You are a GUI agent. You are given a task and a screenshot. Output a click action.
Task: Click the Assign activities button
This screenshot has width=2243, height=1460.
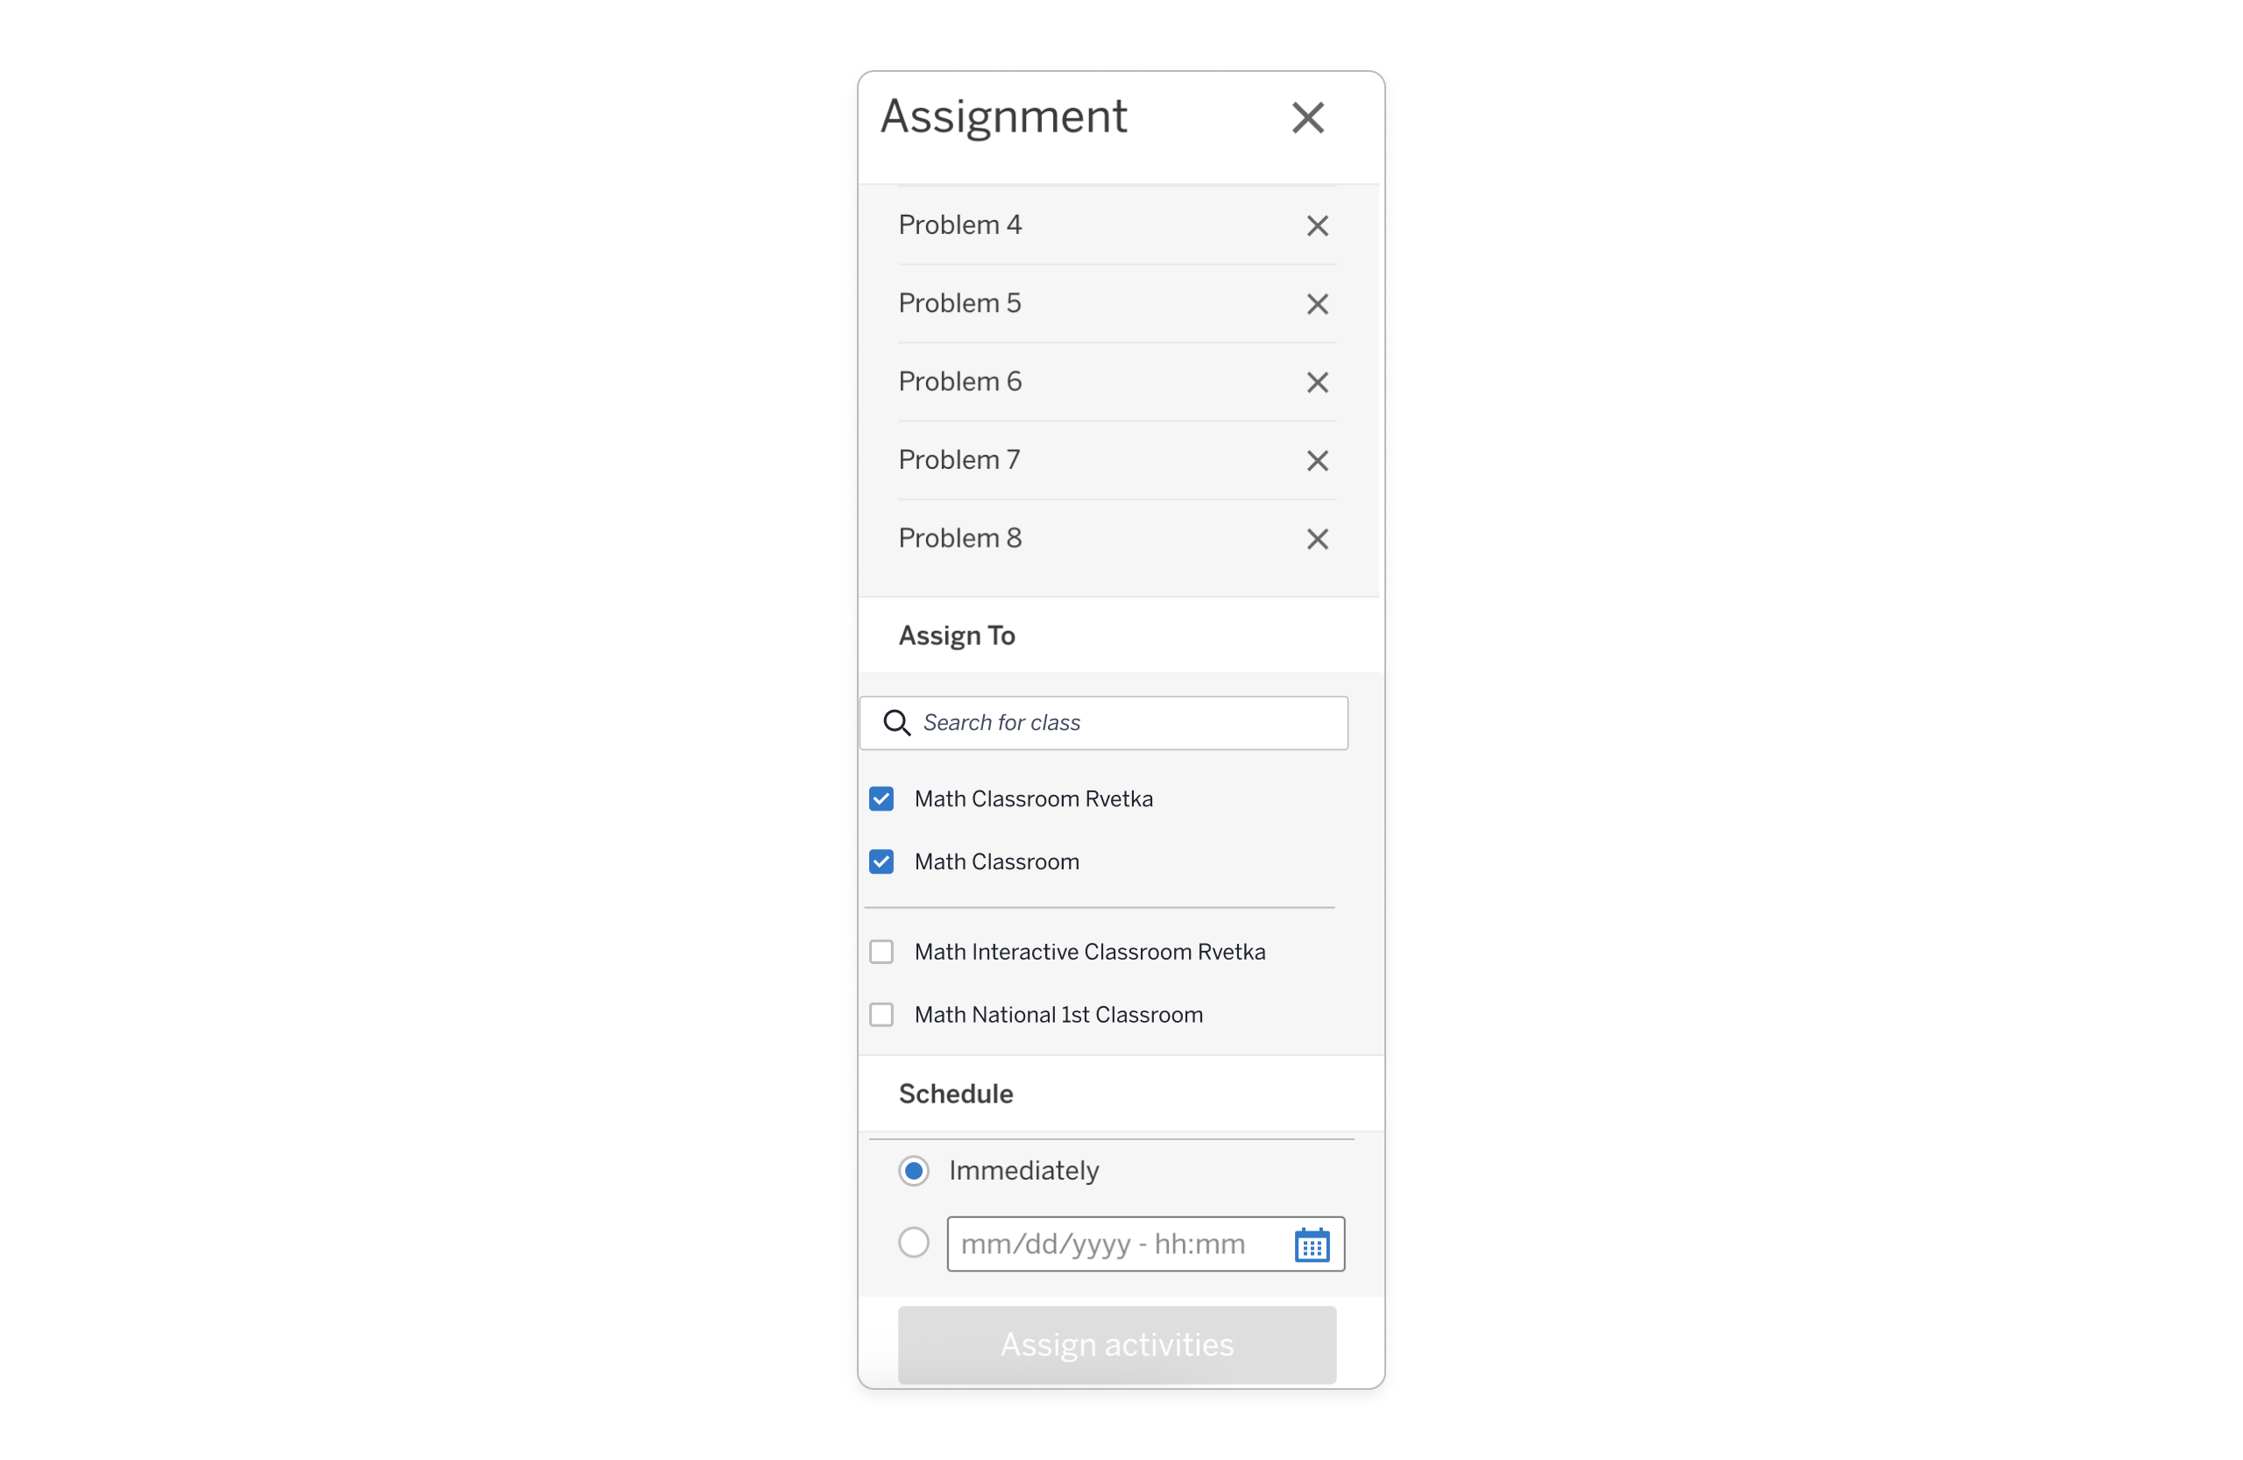(1117, 1345)
